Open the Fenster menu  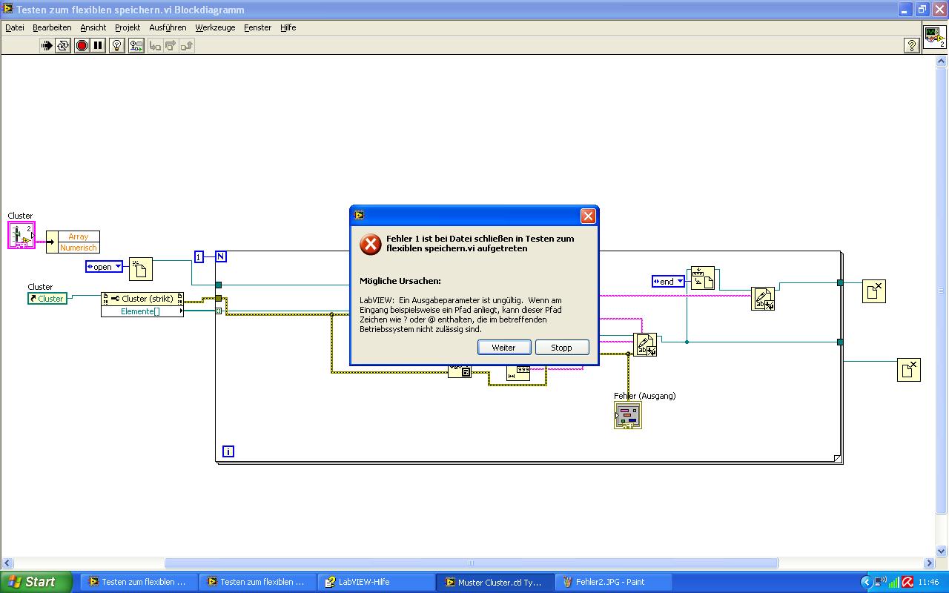258,27
